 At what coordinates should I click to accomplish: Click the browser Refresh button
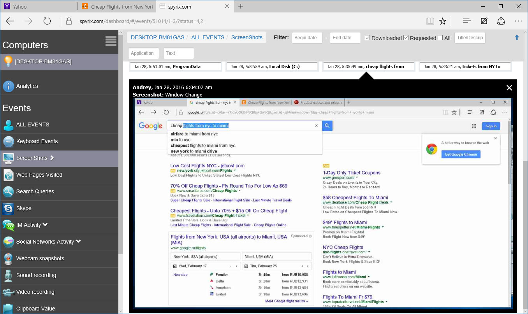47,21
